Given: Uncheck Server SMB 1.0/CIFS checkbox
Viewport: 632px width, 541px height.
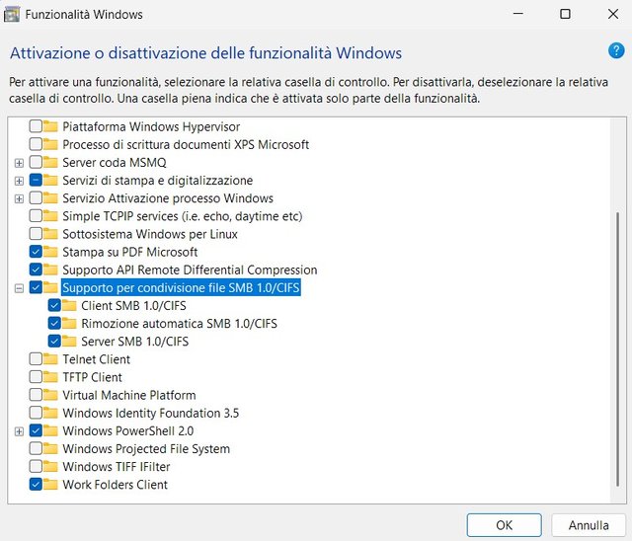Looking at the screenshot, I should coord(54,342).
